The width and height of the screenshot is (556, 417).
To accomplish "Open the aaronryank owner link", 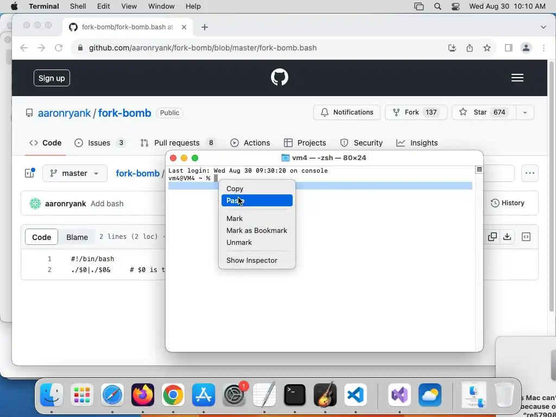I will (x=64, y=113).
